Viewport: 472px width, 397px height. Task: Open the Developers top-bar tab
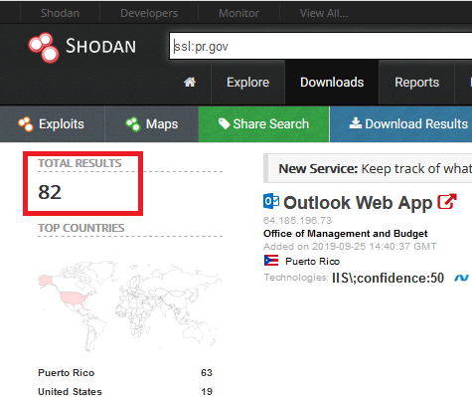tap(149, 13)
